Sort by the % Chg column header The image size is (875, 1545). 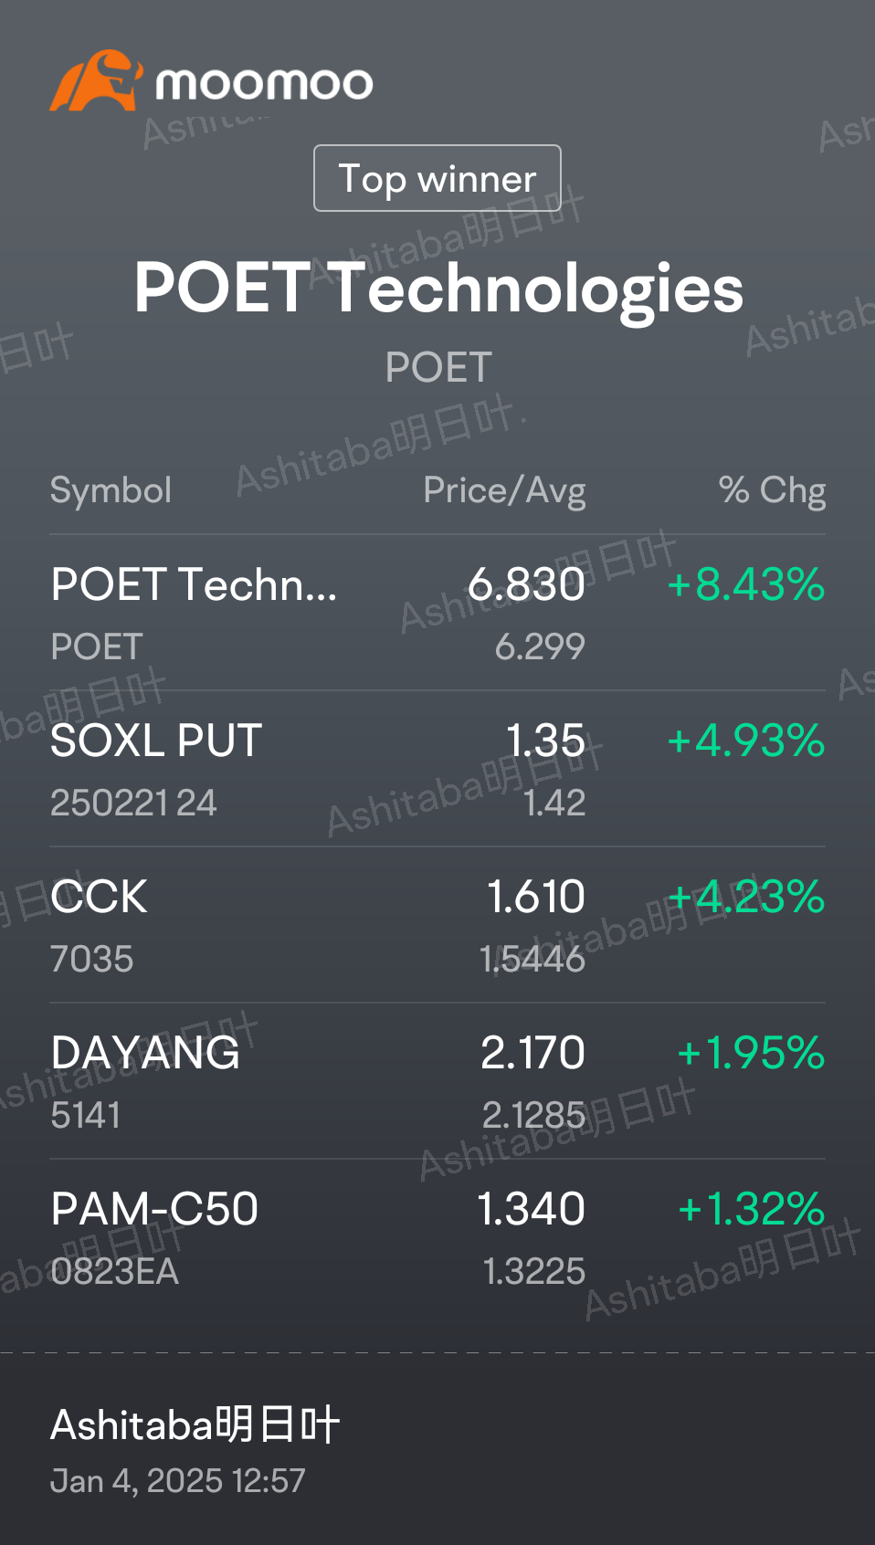click(772, 490)
